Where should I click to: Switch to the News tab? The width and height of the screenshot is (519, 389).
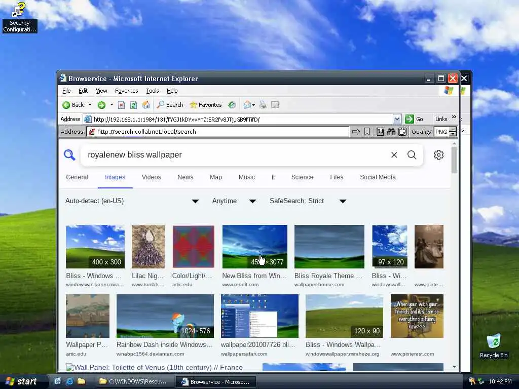tap(186, 177)
